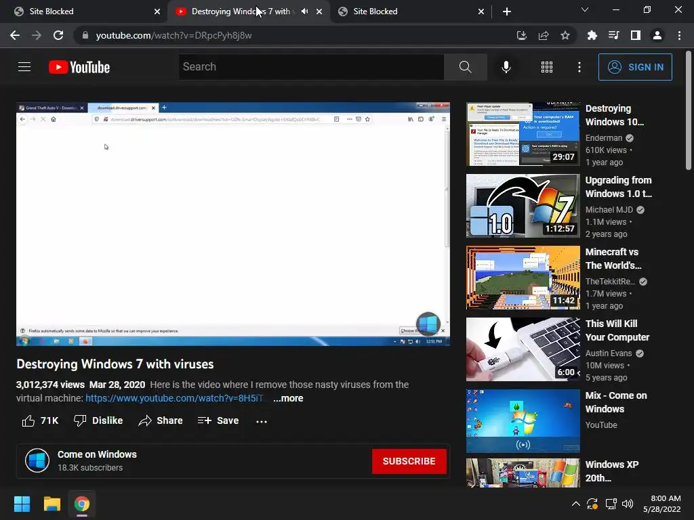Open the Windows XP 20th video title
Image resolution: width=694 pixels, height=520 pixels.
click(x=612, y=471)
